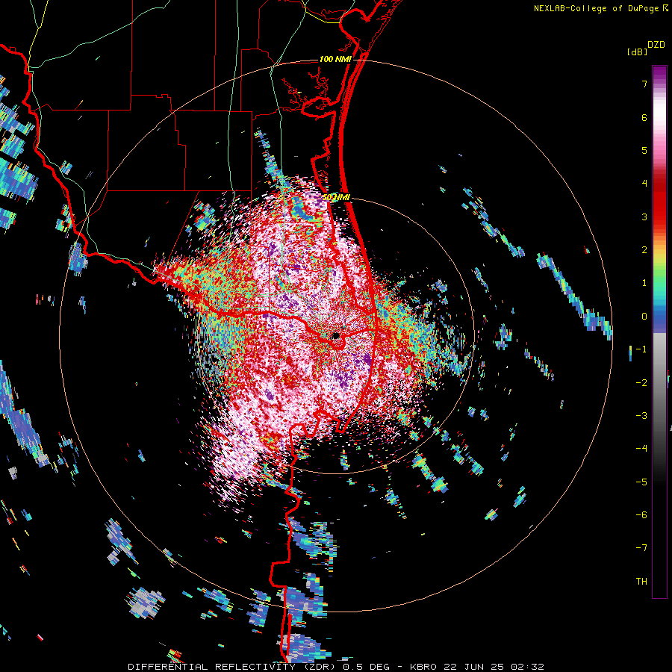
Task: Click the 1 value on color scale
Action: [x=644, y=283]
